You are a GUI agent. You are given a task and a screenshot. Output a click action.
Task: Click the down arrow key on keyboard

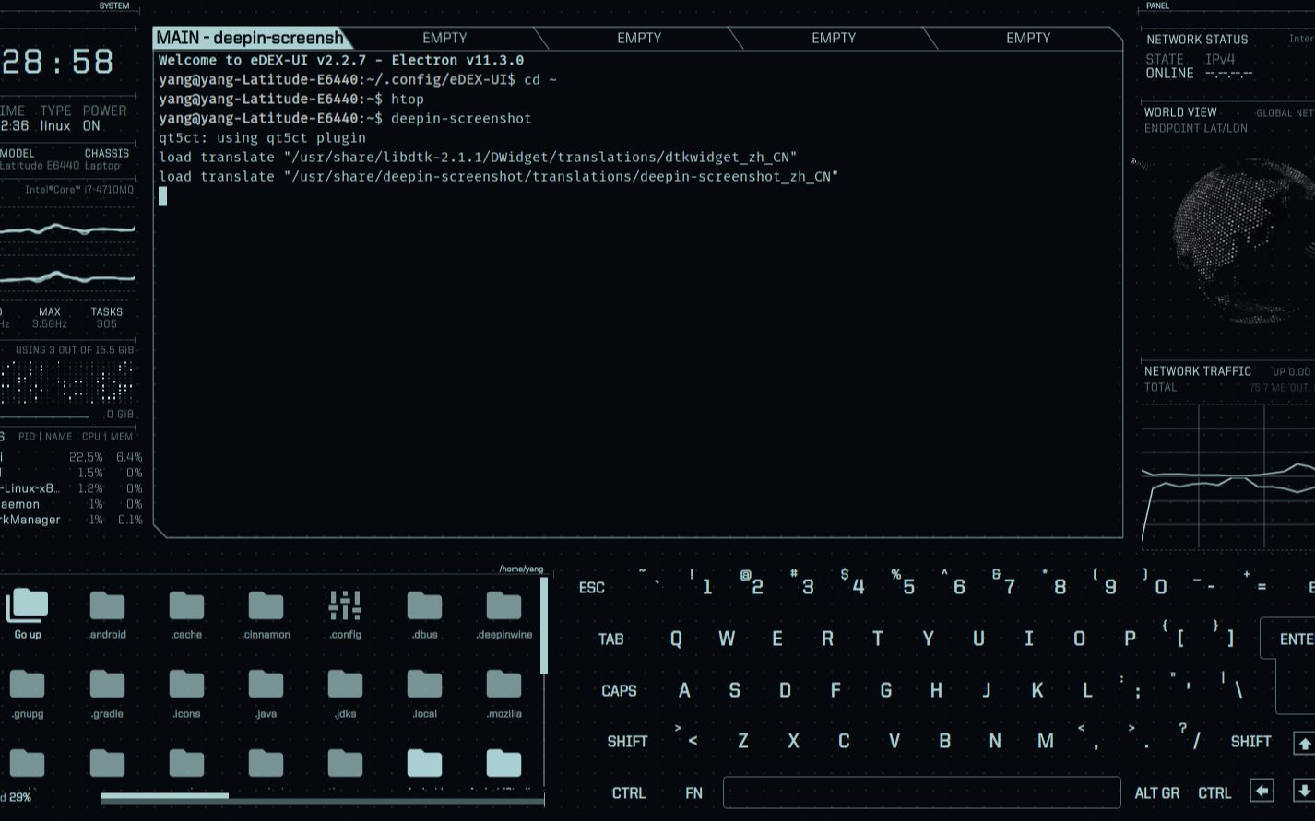1304,791
